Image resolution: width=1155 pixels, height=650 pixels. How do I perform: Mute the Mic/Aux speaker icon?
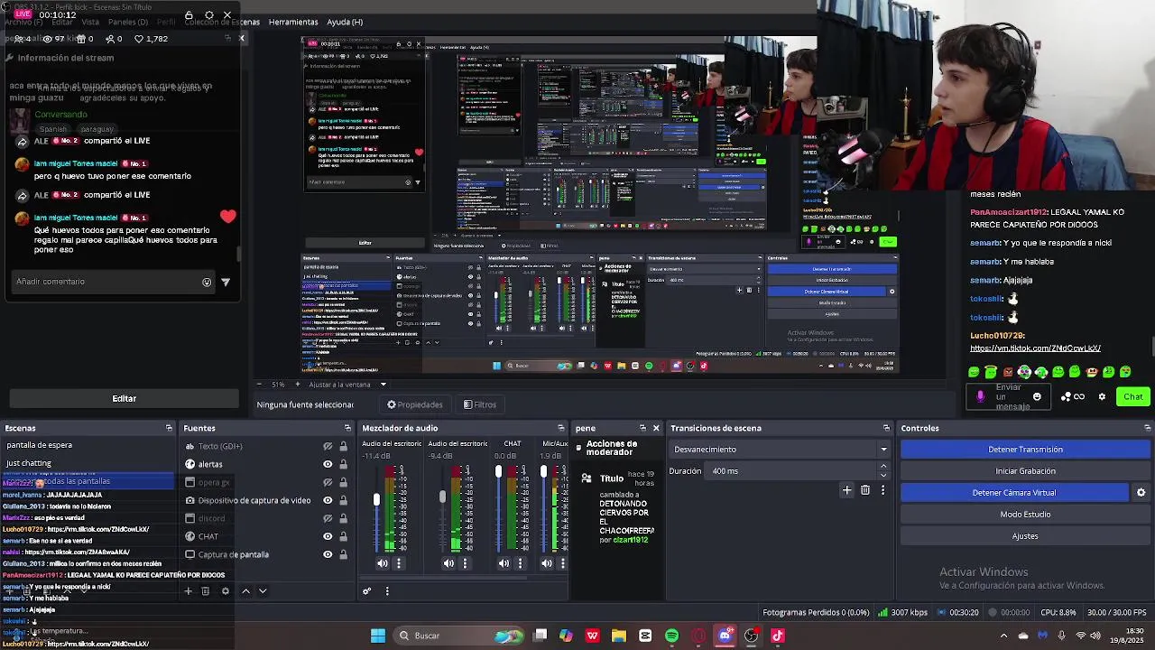pos(547,563)
